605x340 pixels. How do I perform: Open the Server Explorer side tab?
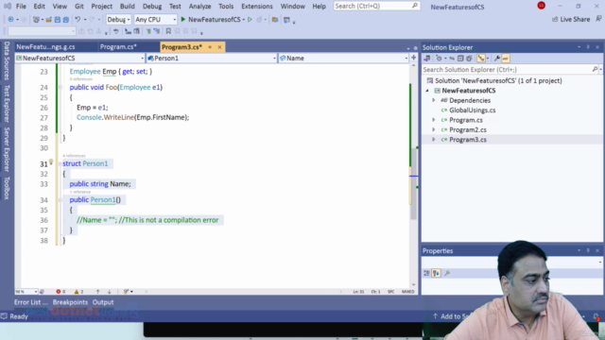tap(7, 149)
